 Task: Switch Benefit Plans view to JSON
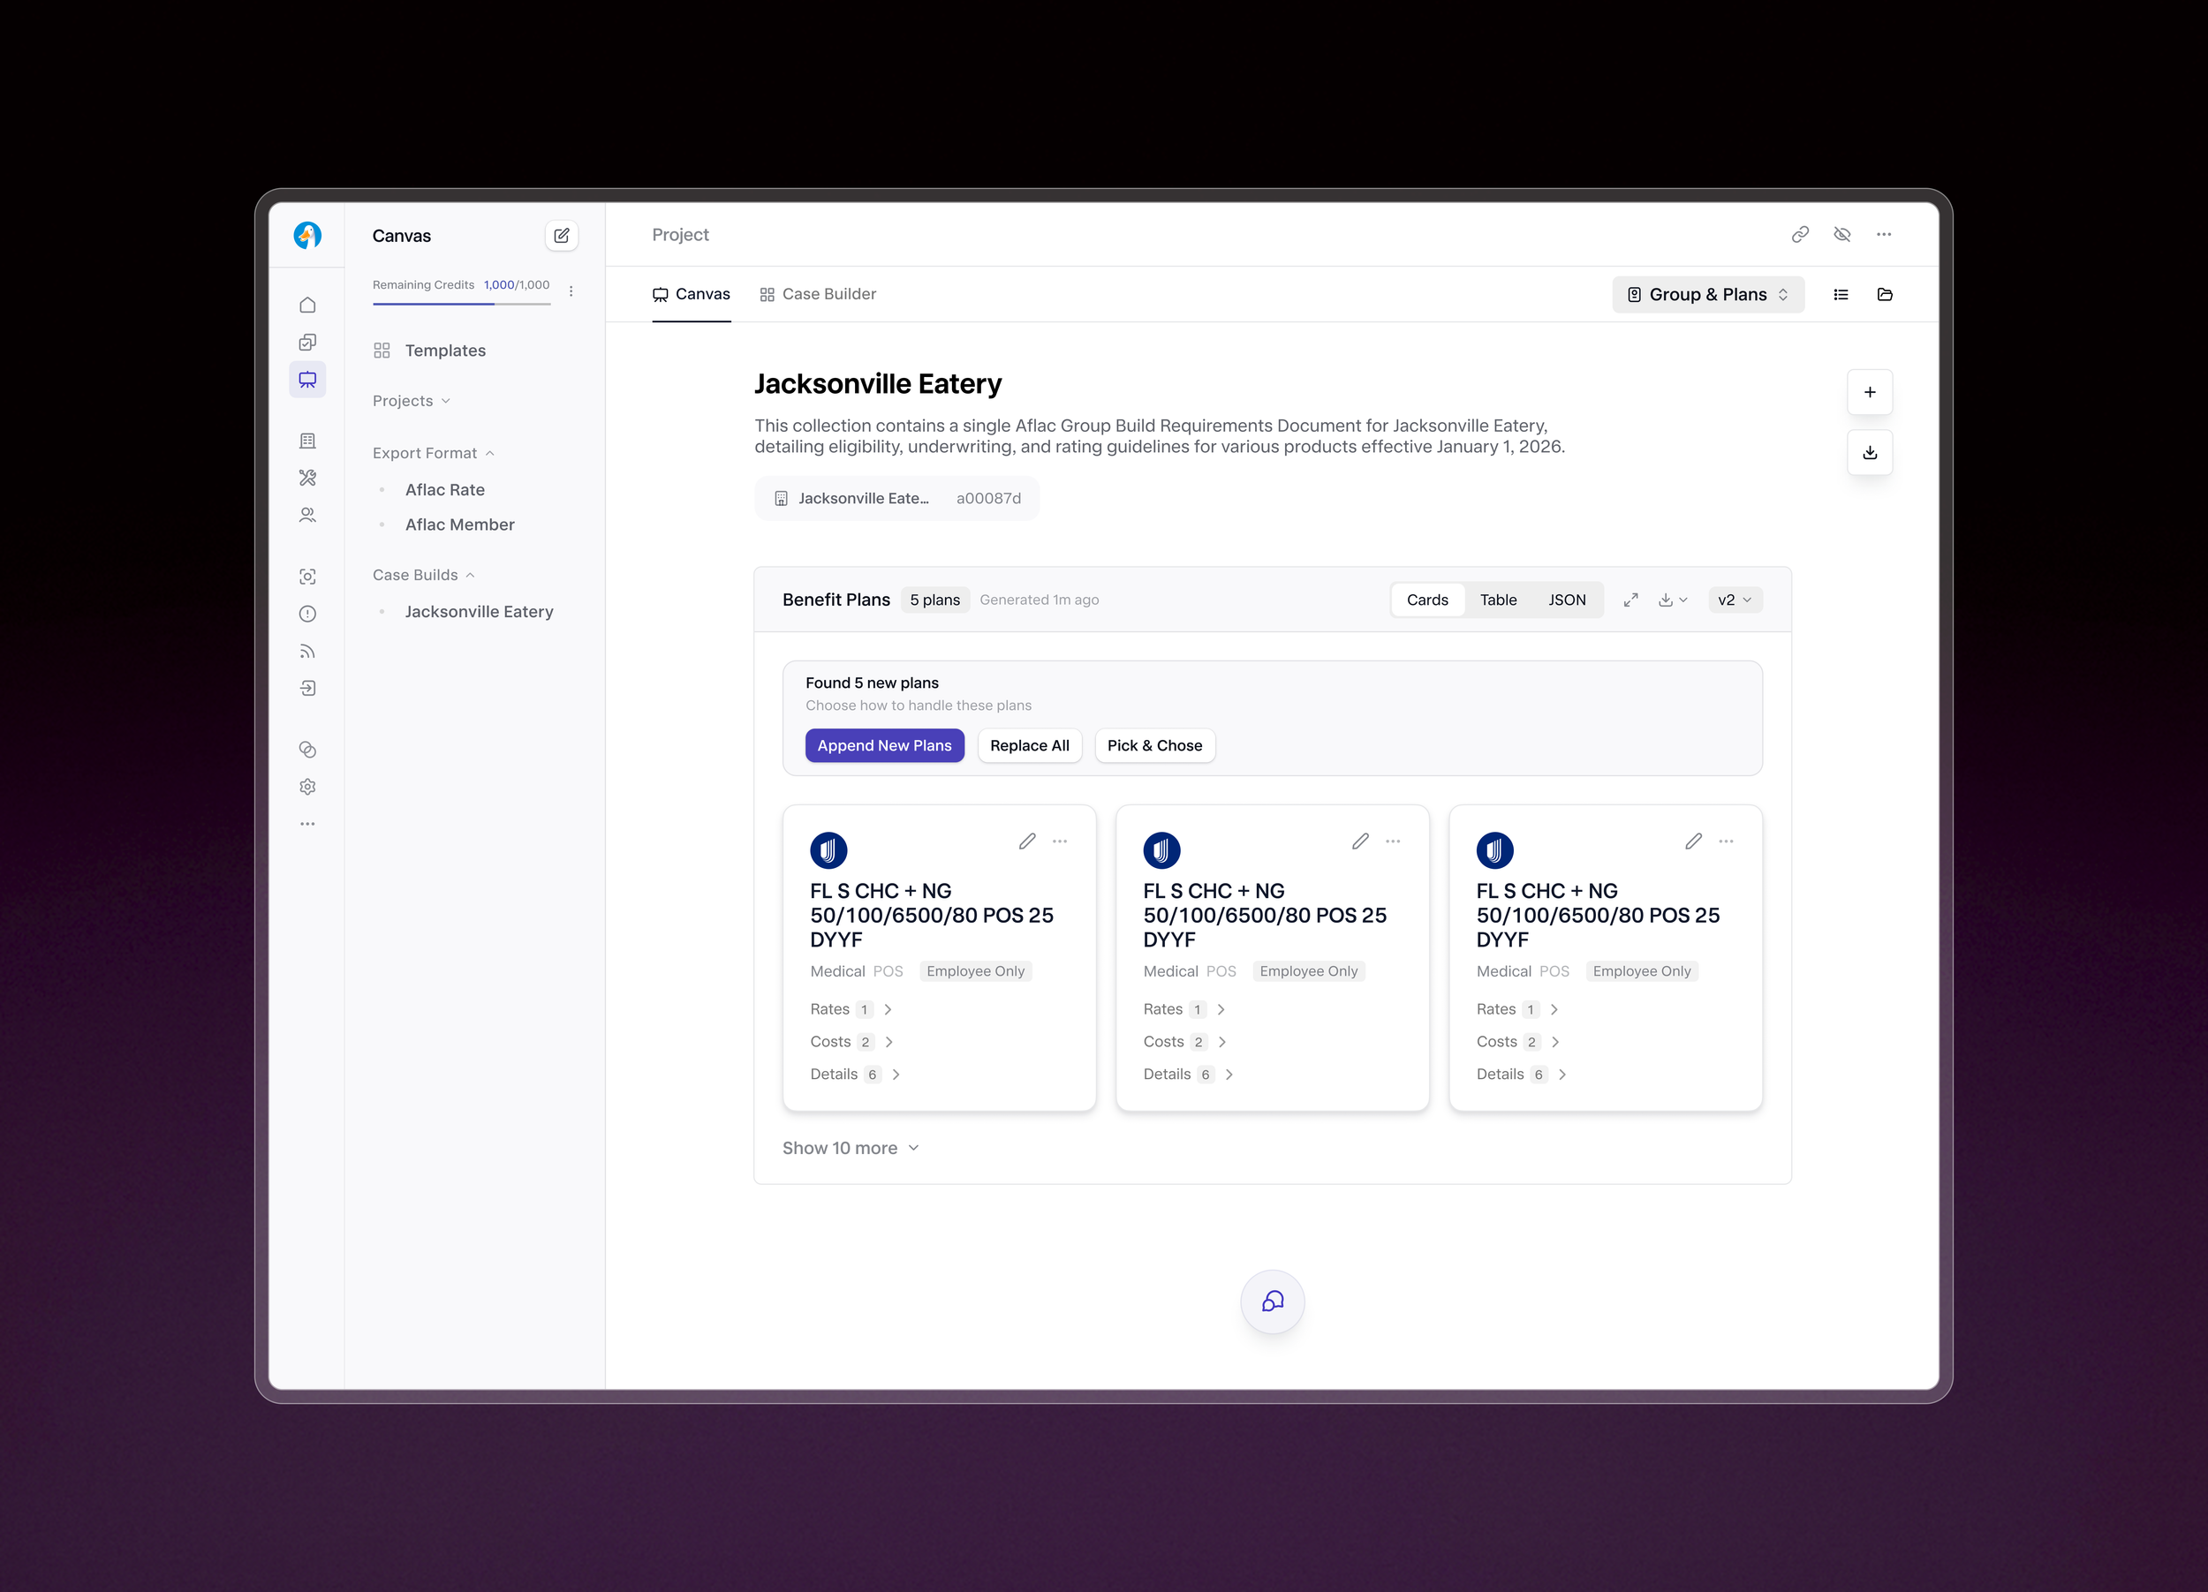(1567, 600)
